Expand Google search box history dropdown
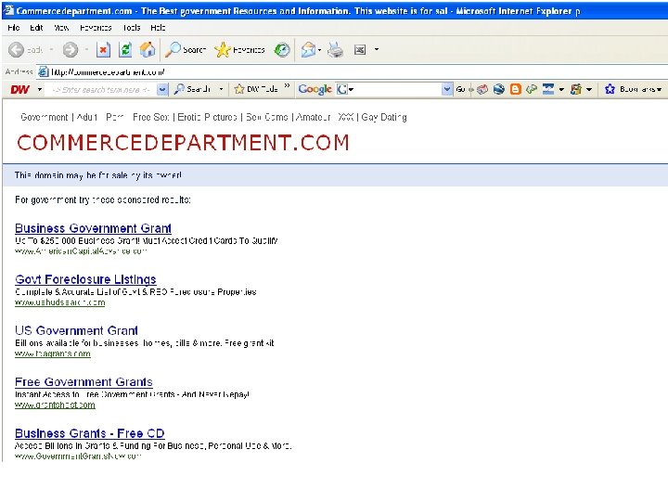Image resolution: width=668 pixels, height=501 pixels. pyautogui.click(x=446, y=89)
